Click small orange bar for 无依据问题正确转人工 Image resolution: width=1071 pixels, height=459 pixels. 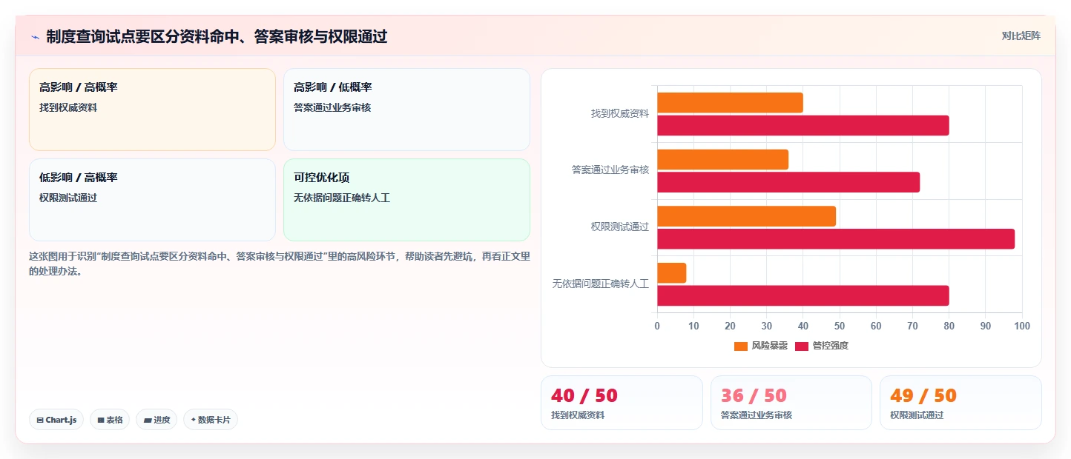tap(672, 273)
